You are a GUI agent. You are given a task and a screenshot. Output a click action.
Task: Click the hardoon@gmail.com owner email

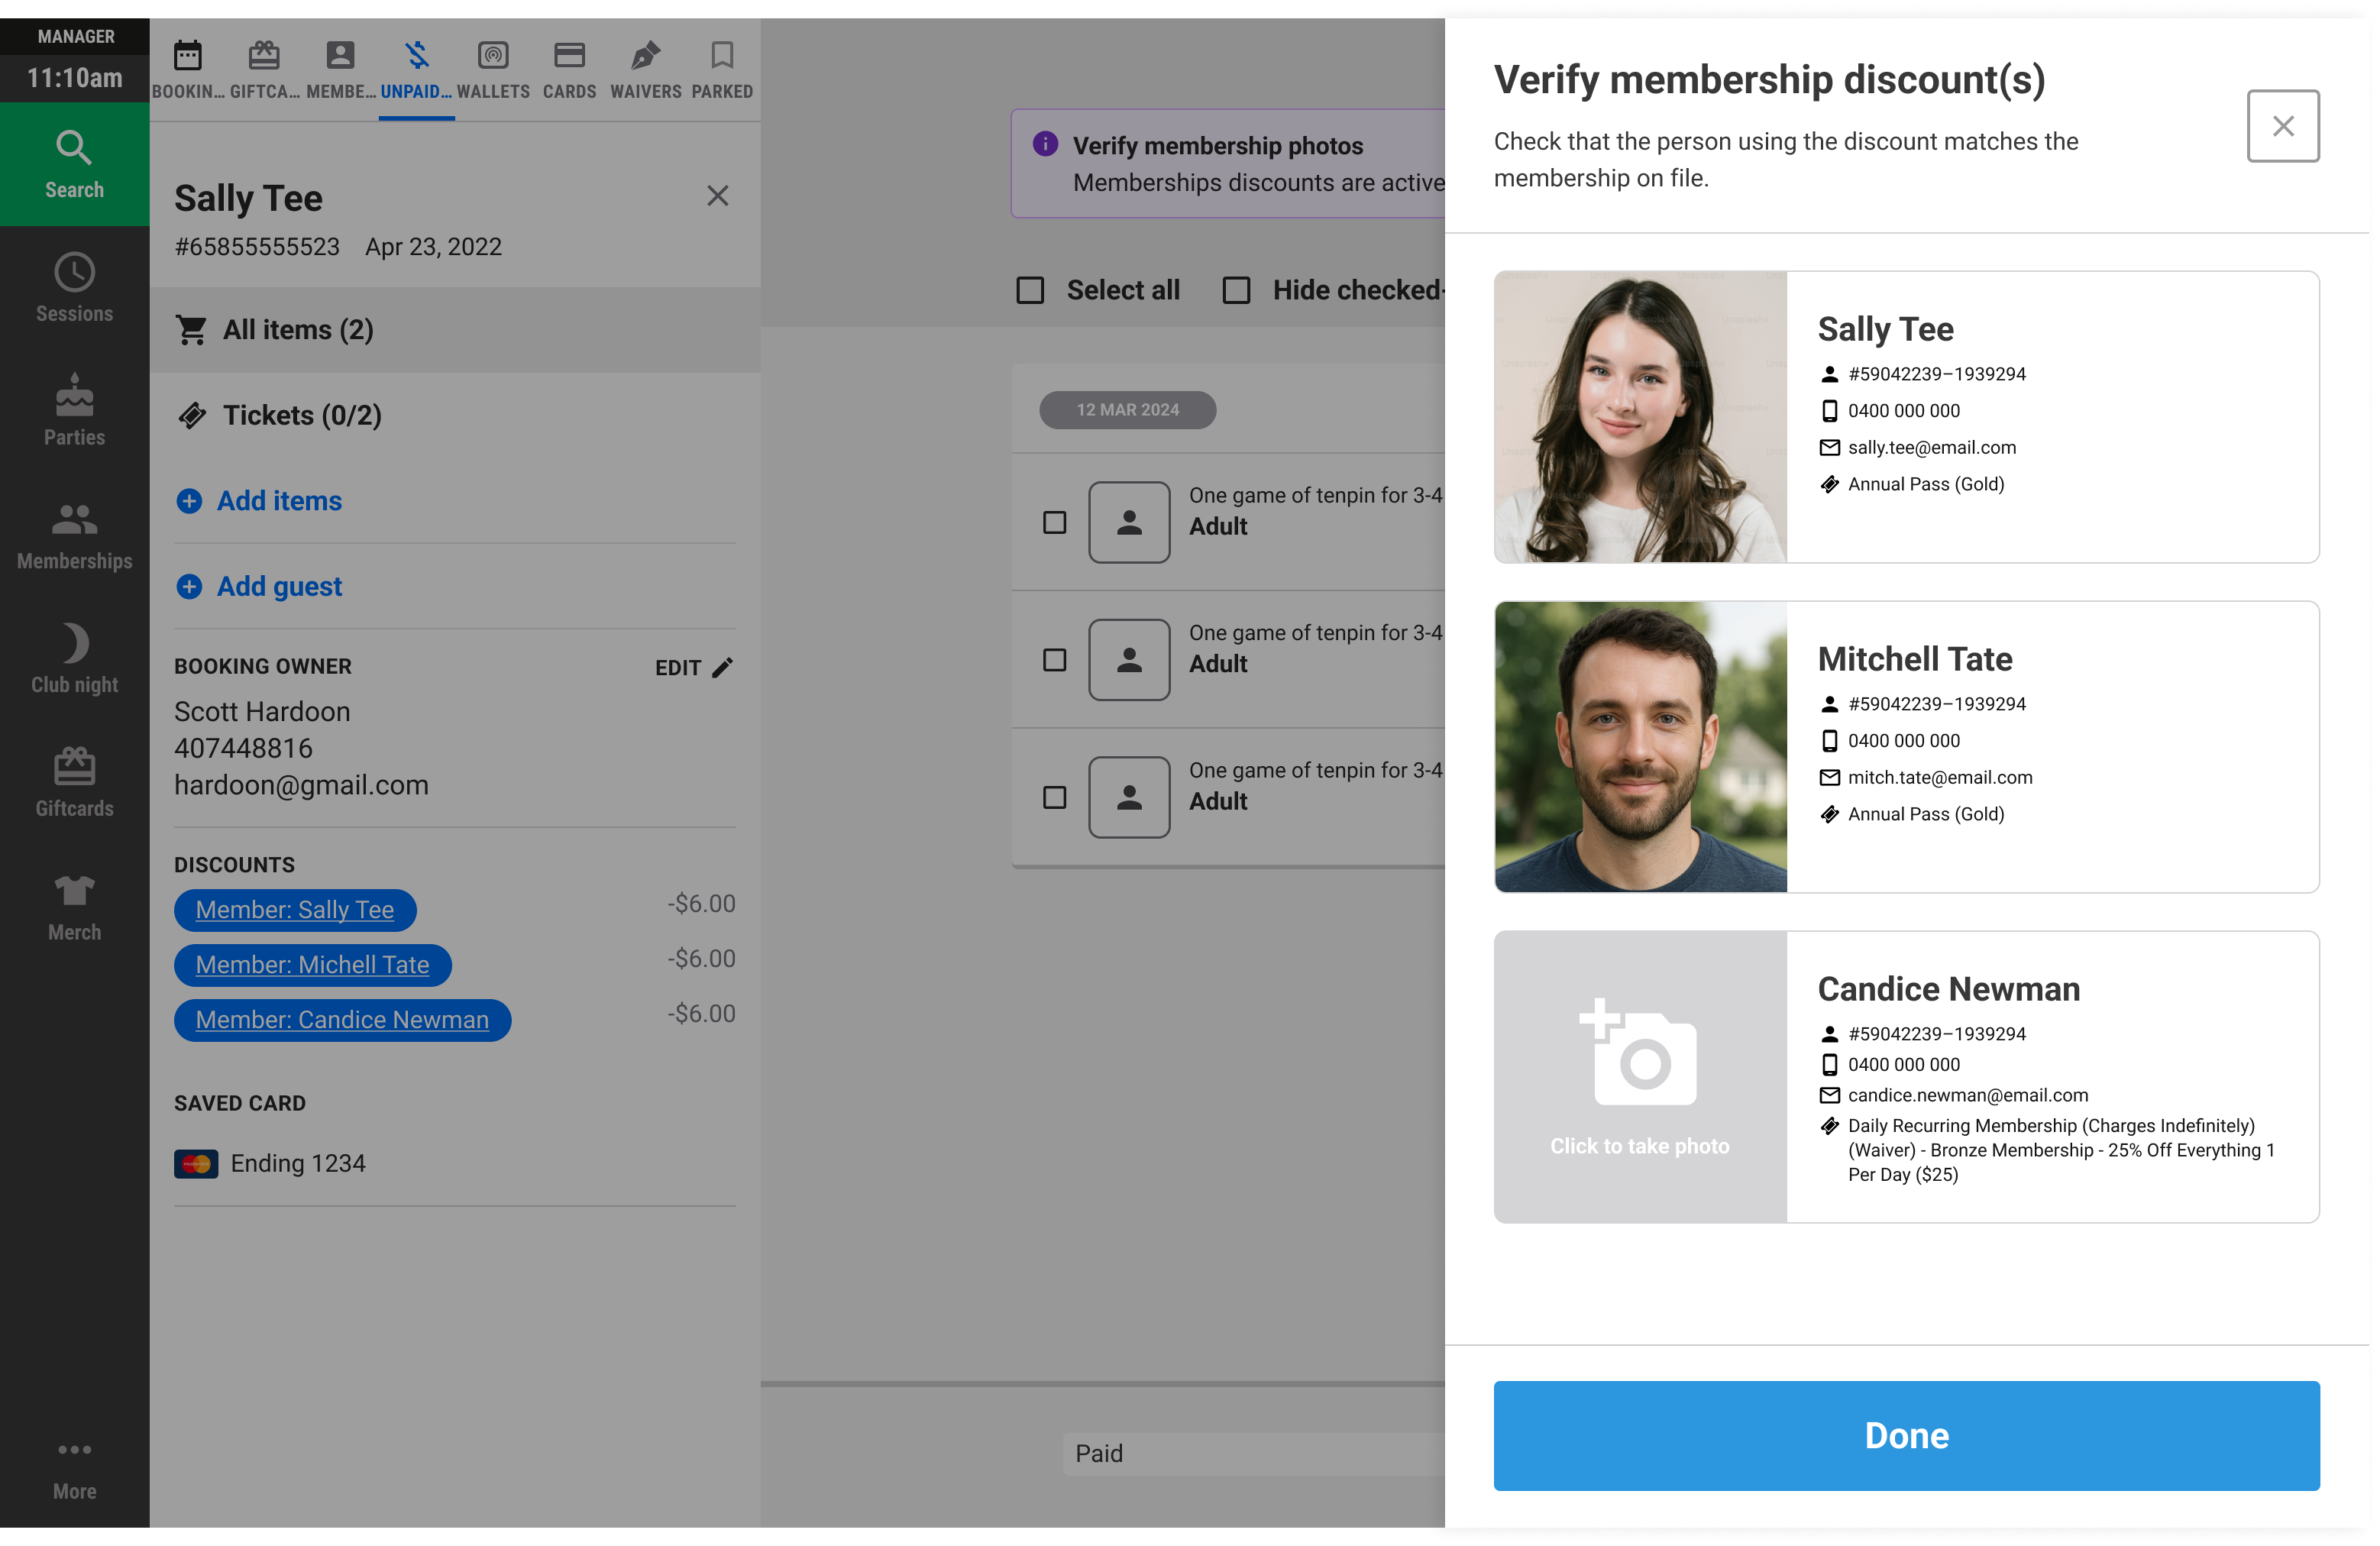(x=302, y=787)
